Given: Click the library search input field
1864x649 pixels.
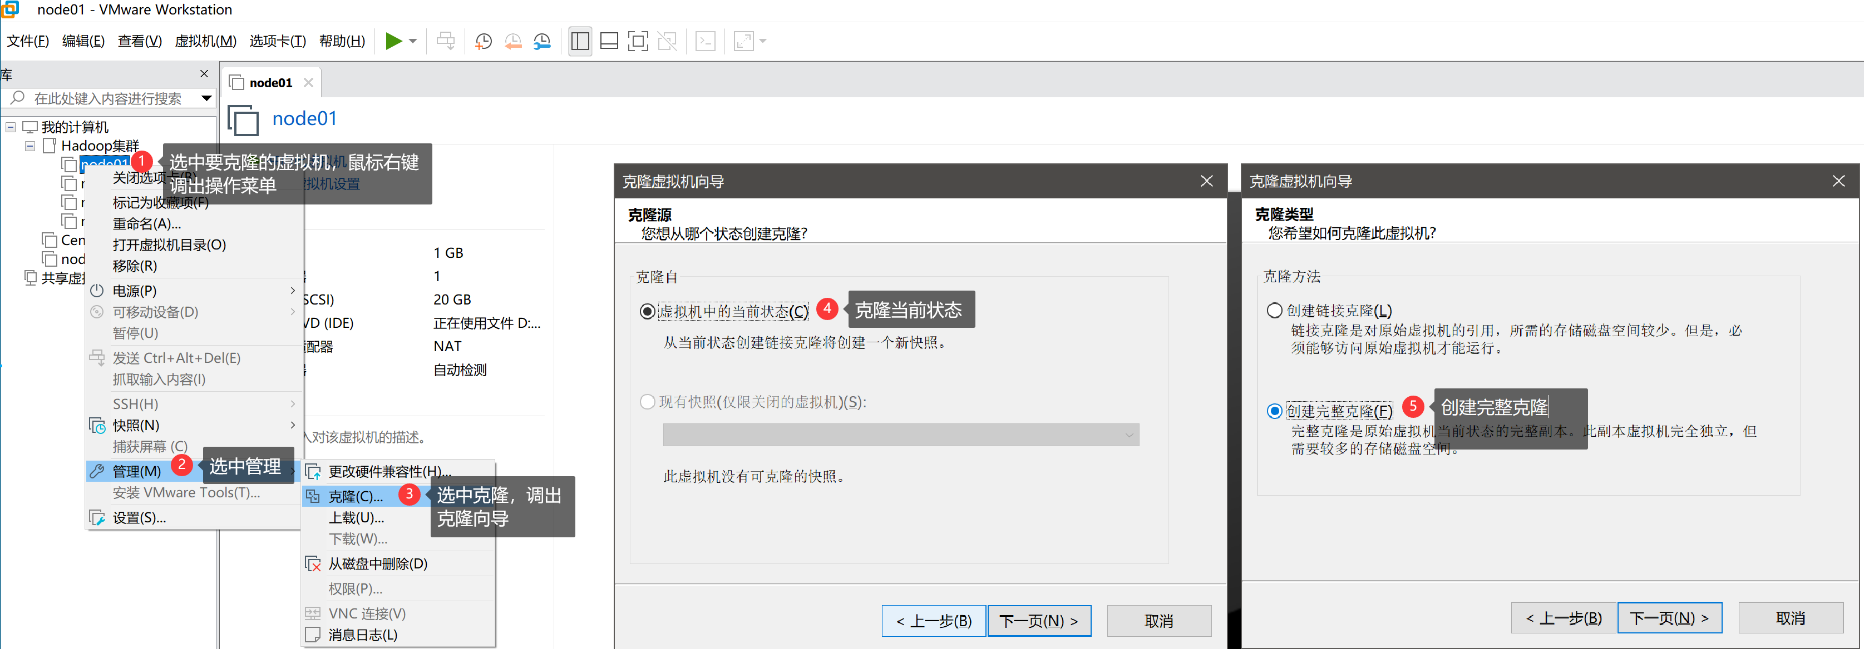Looking at the screenshot, I should pyautogui.click(x=109, y=98).
